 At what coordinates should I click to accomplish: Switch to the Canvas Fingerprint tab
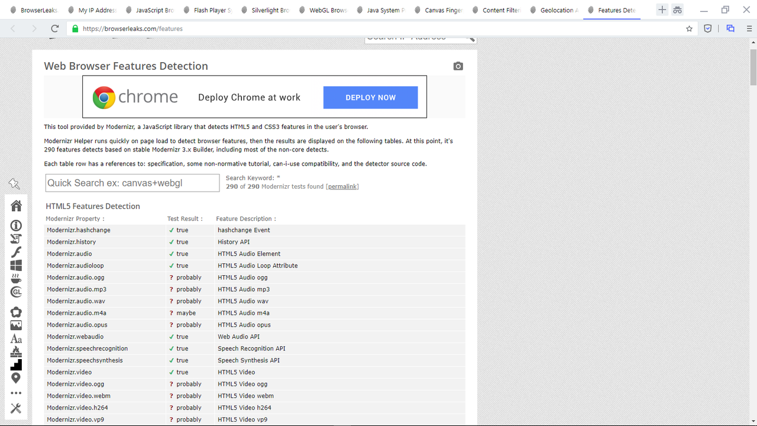(438, 10)
